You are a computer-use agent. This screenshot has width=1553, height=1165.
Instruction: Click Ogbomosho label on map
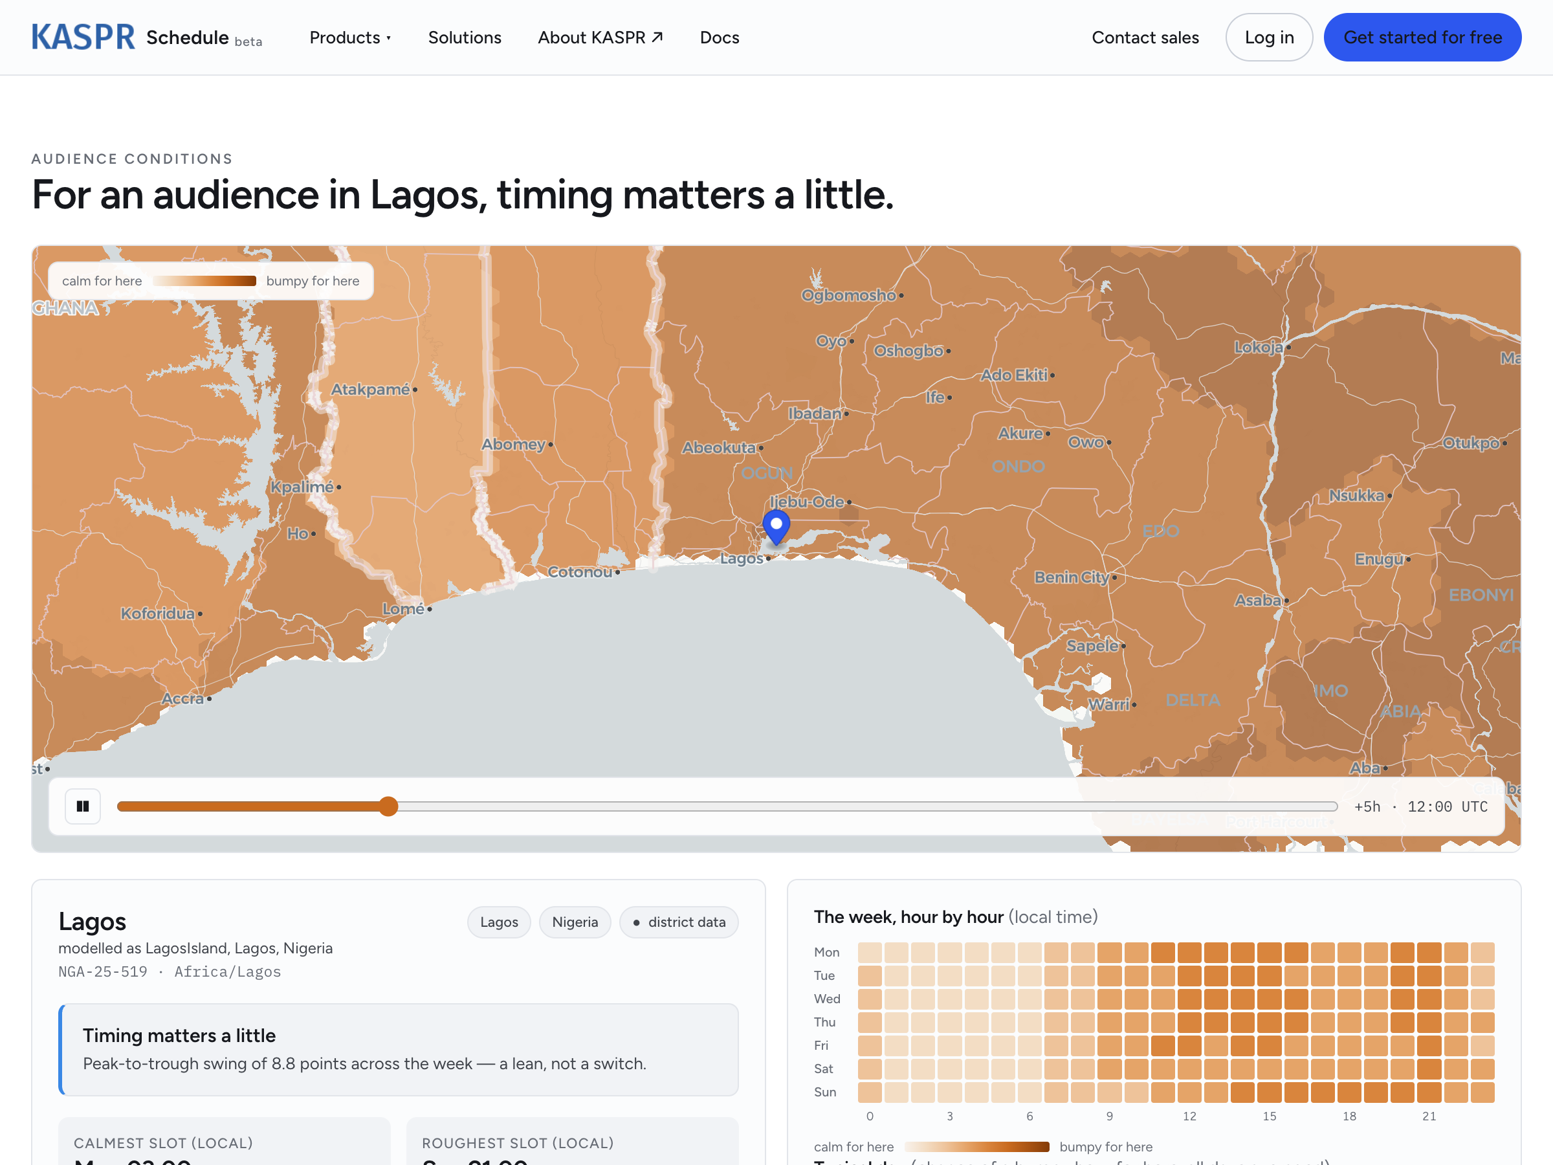[x=849, y=295]
